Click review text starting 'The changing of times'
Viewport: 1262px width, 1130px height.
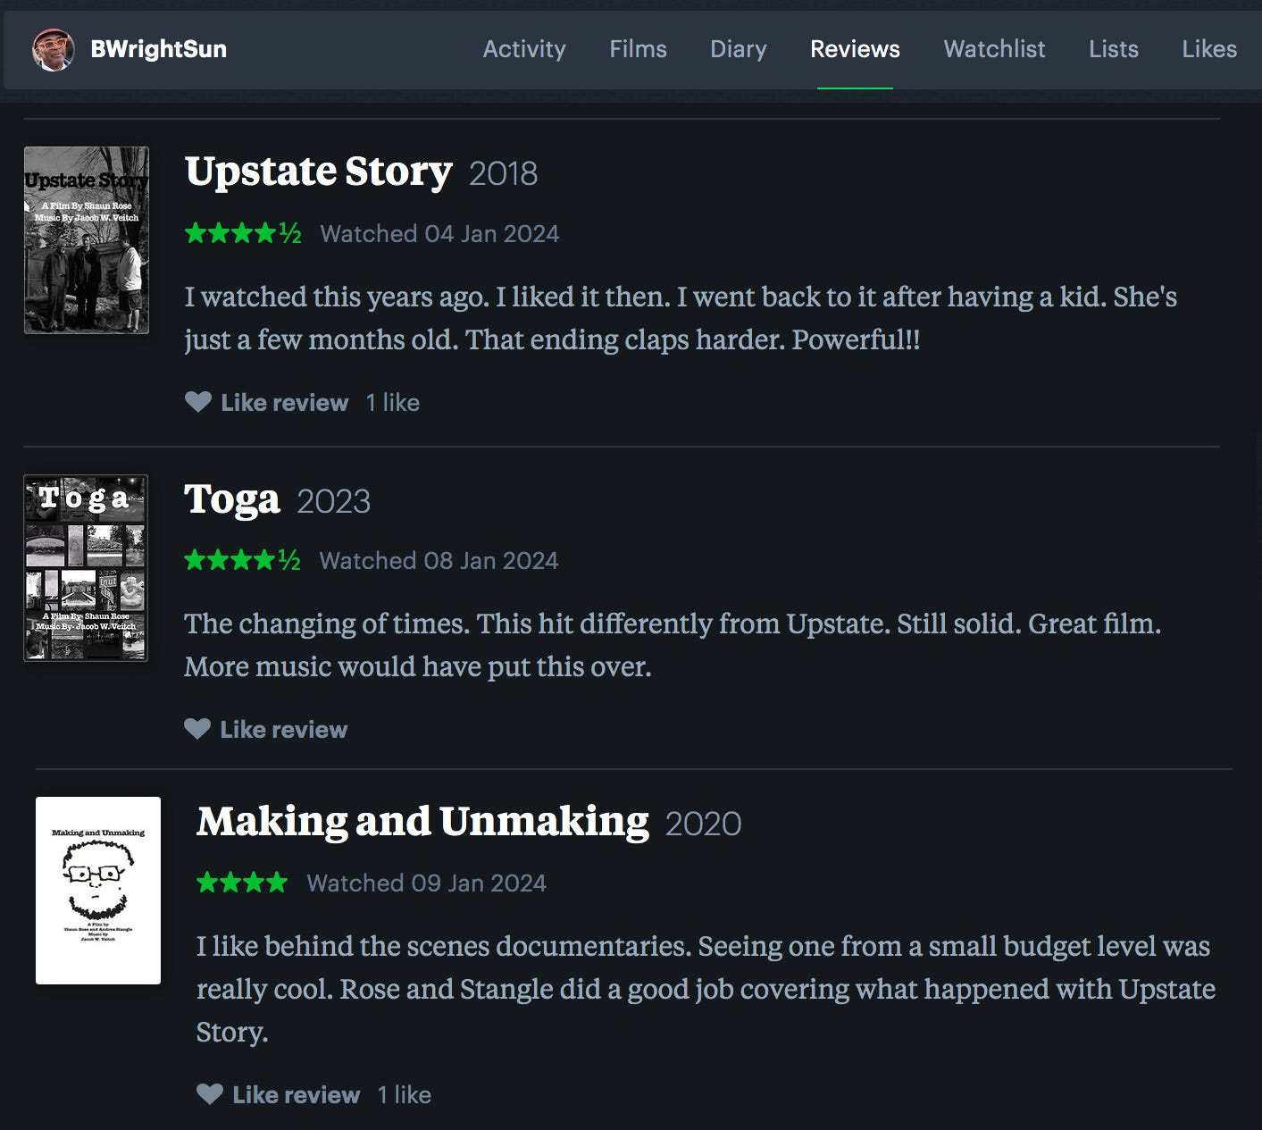673,645
